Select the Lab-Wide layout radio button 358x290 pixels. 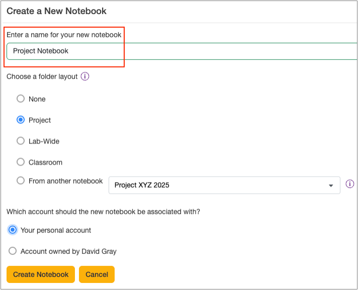[21, 141]
